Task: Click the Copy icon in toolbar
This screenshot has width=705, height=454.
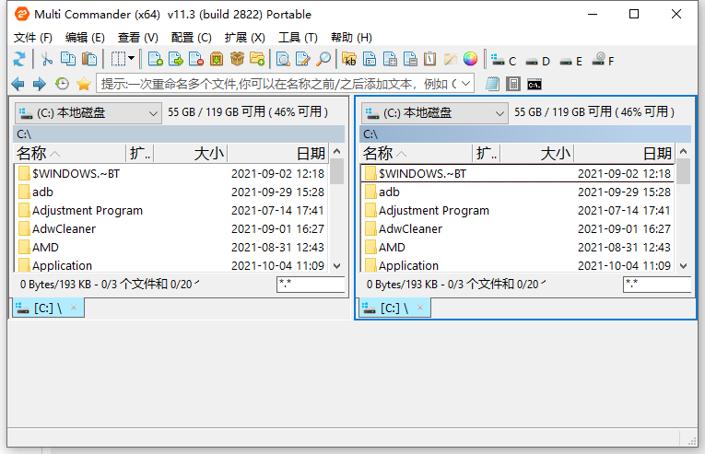Action: click(x=68, y=59)
